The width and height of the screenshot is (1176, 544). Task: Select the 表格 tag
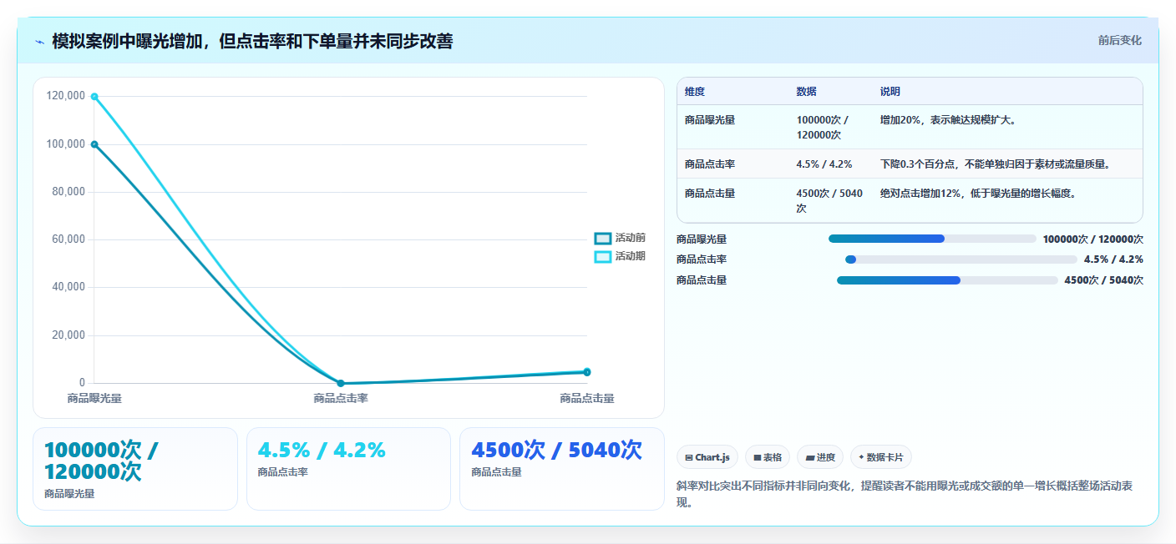767,457
